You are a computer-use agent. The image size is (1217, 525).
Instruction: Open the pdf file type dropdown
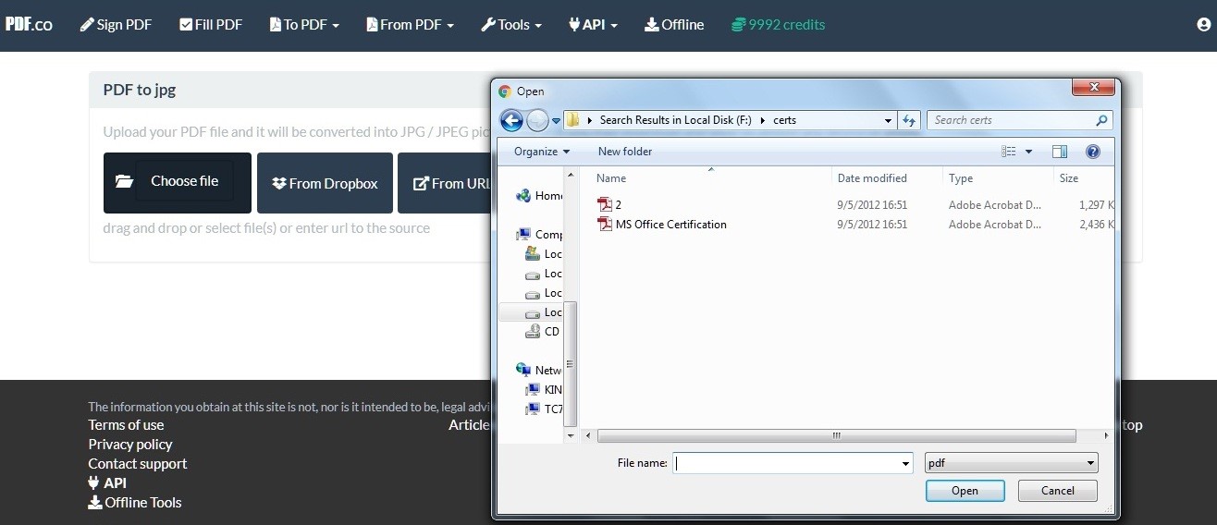coord(1012,463)
